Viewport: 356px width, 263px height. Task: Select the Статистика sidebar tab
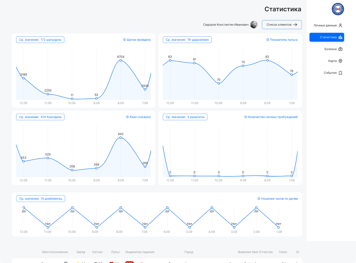[327, 37]
